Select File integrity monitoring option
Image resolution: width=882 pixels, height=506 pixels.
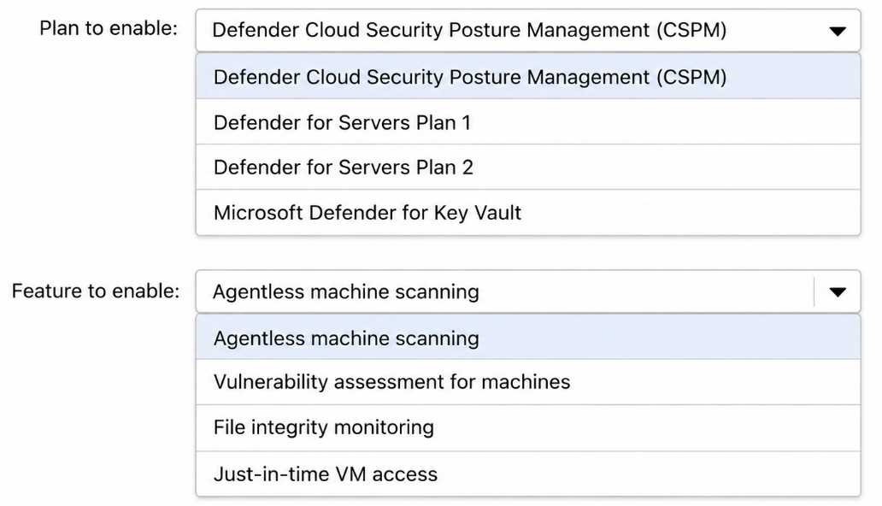(528, 427)
